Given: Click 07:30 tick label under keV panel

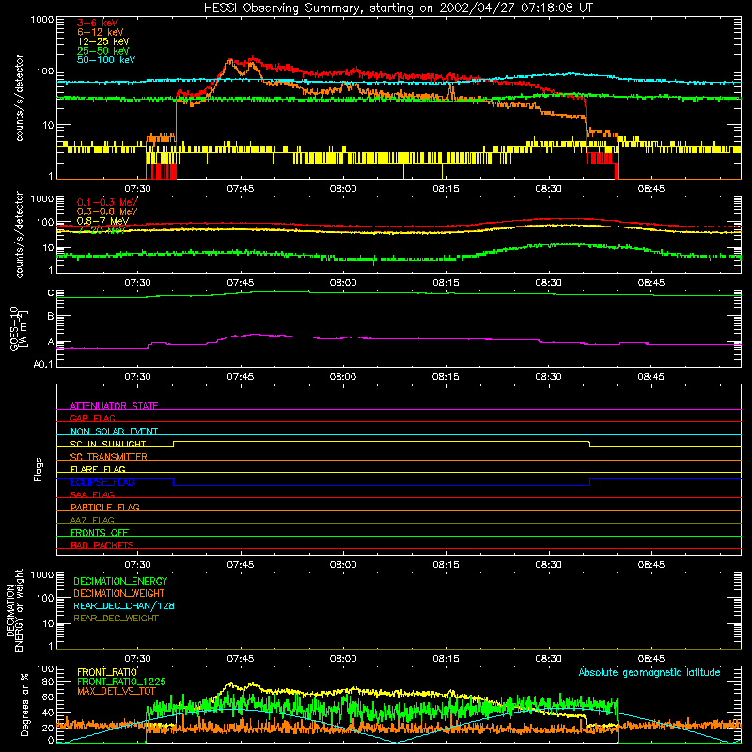Looking at the screenshot, I should 137,189.
